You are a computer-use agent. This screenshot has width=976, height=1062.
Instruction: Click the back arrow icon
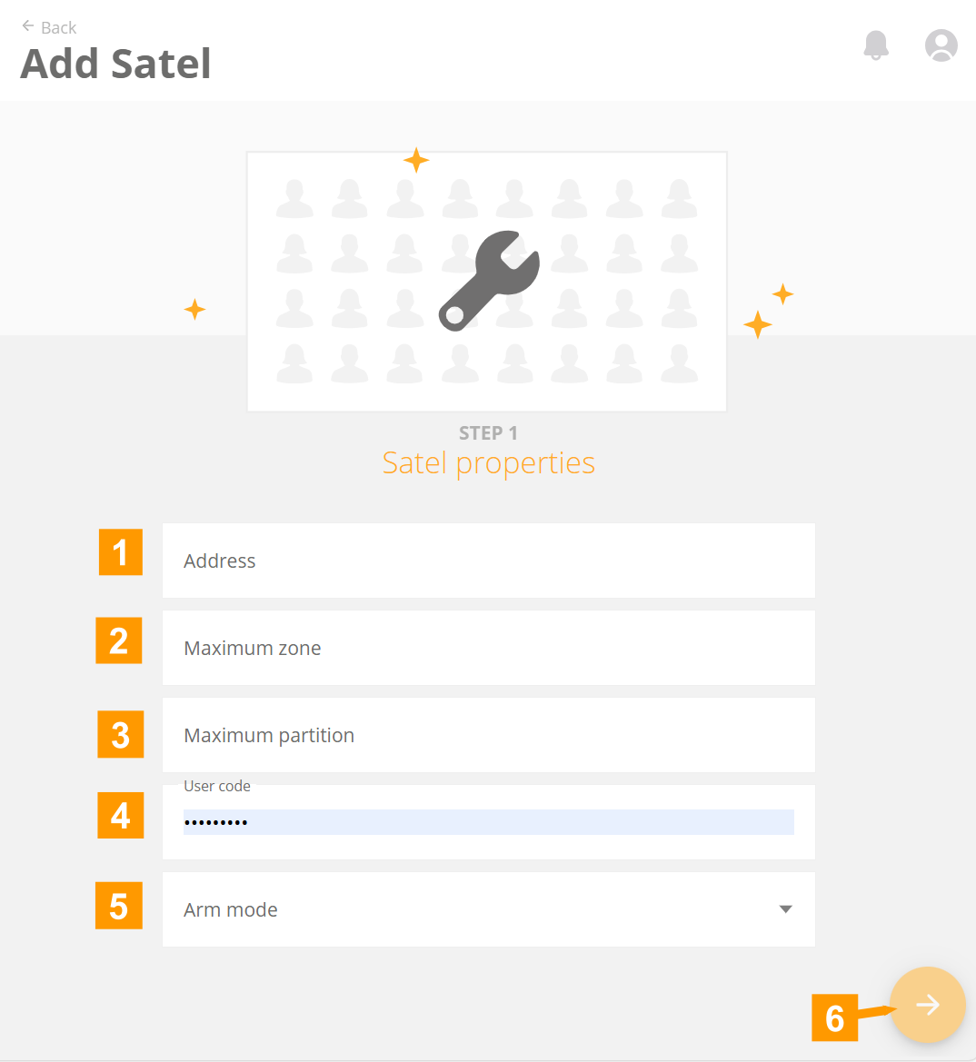click(x=28, y=26)
